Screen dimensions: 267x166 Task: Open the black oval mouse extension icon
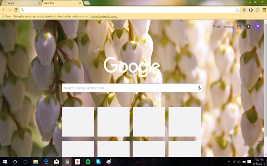251,10
